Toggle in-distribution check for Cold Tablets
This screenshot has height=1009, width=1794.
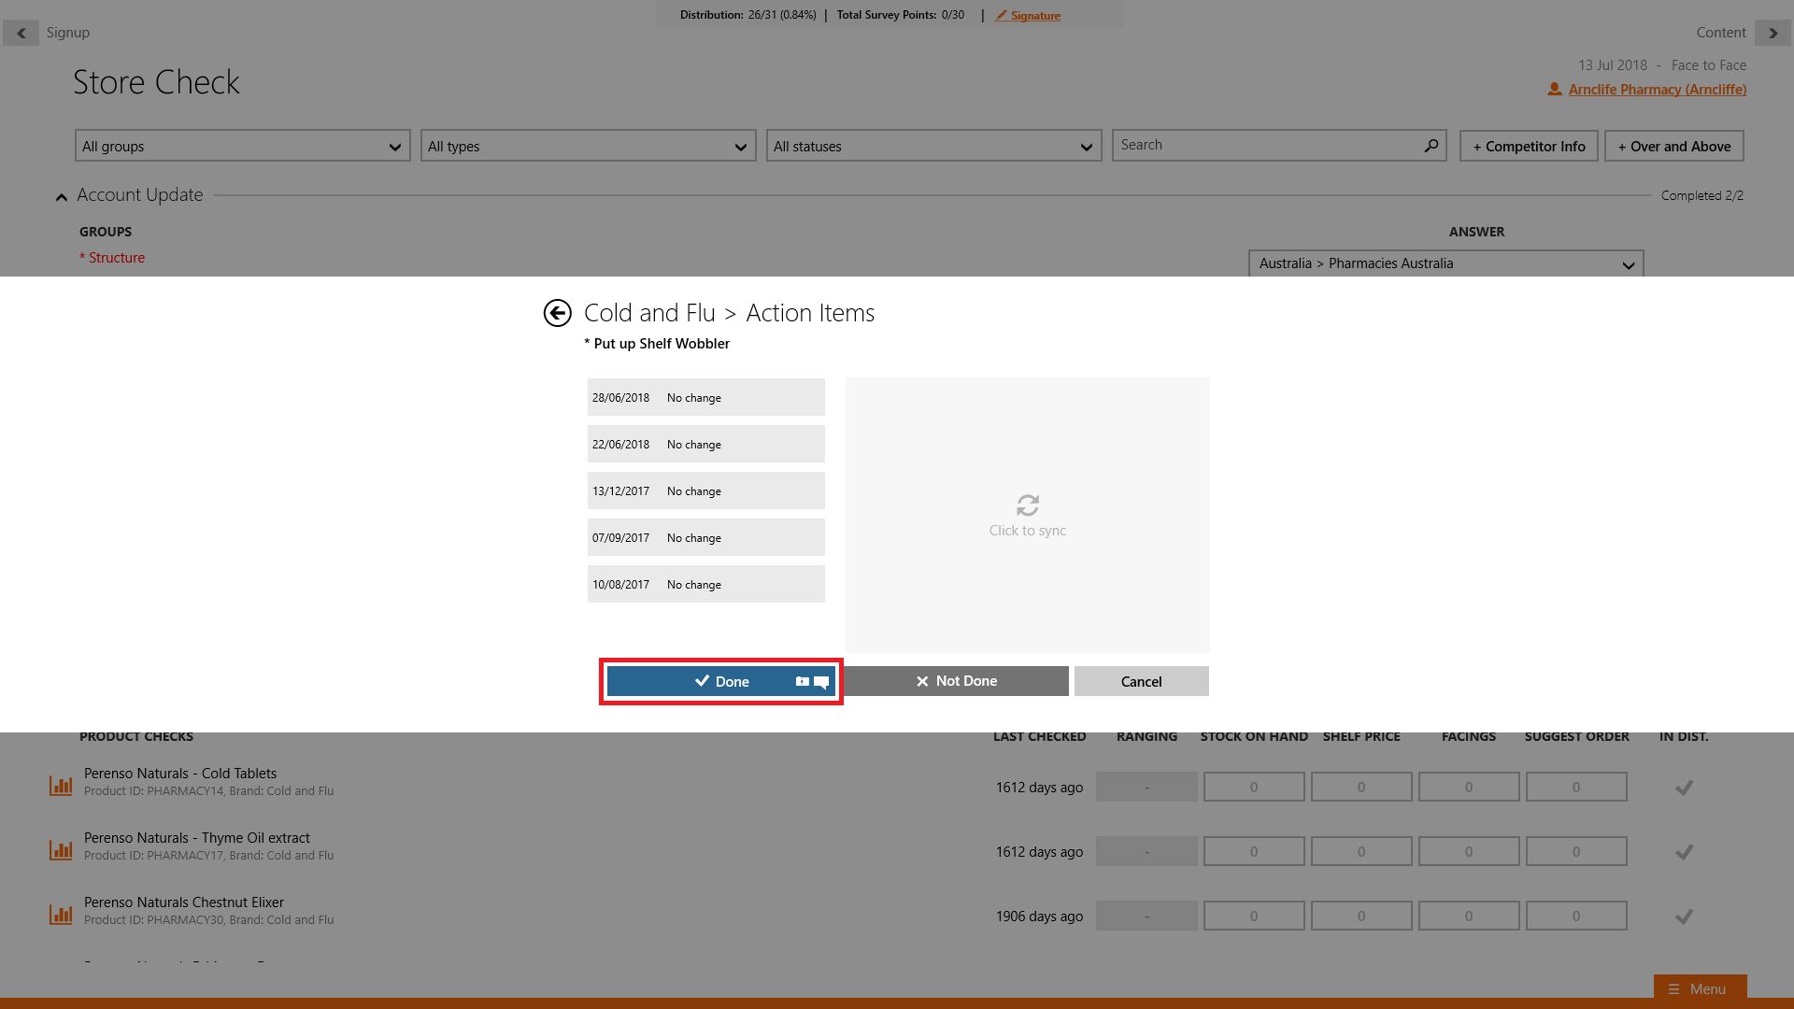point(1684,788)
